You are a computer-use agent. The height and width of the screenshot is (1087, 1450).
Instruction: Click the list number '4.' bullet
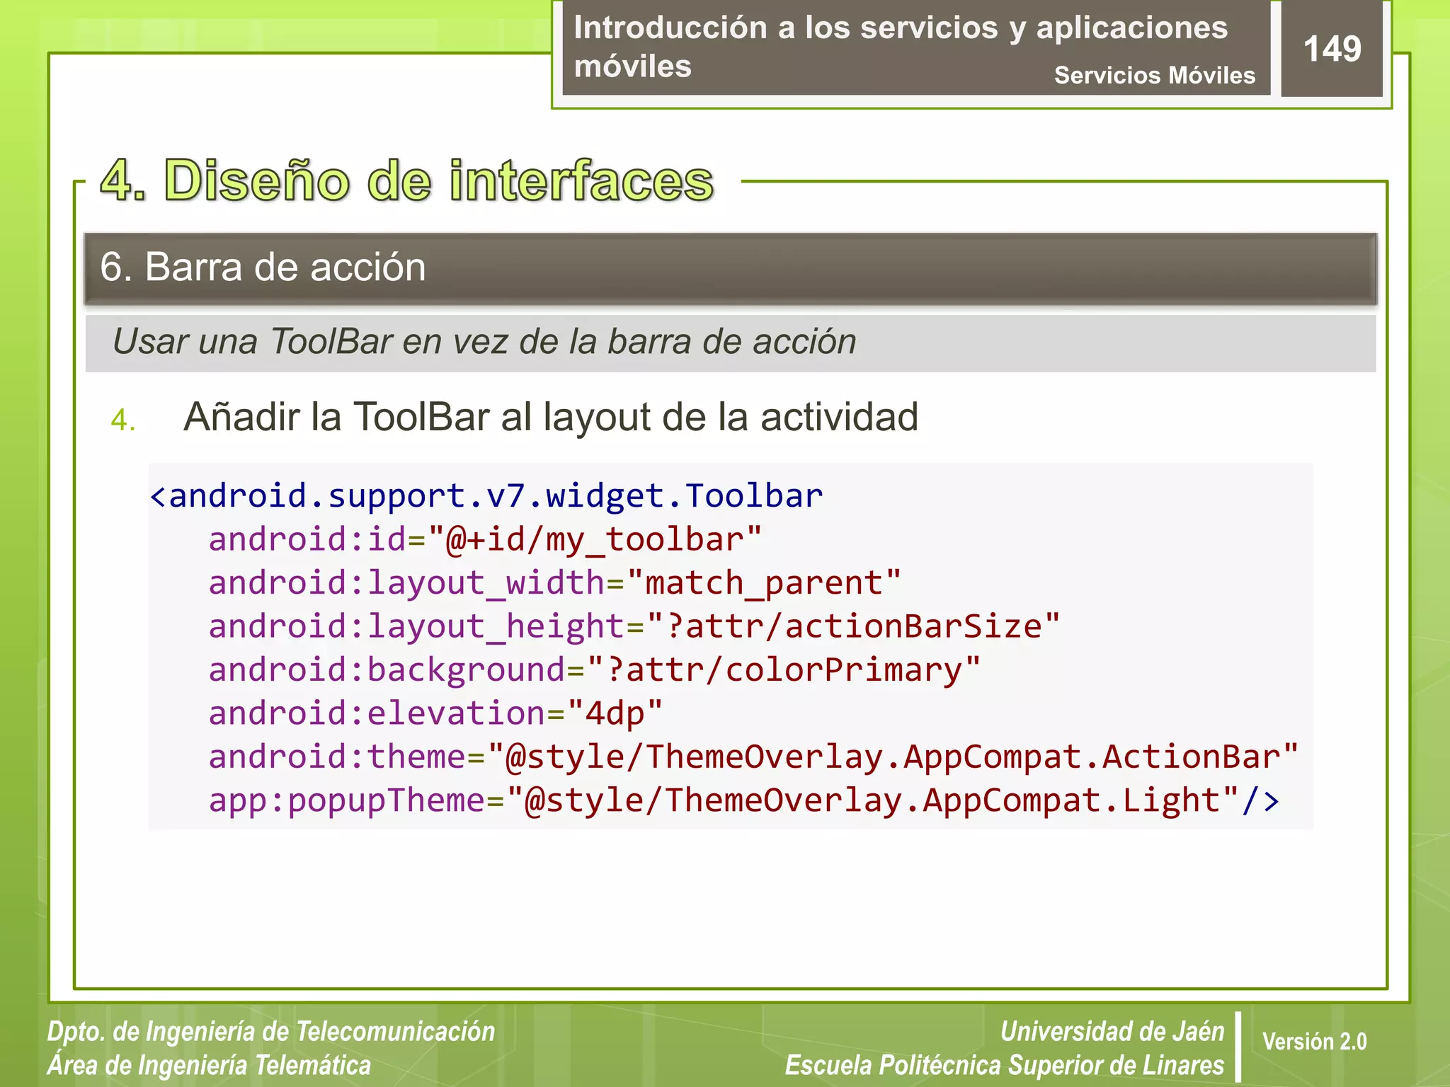tap(123, 420)
